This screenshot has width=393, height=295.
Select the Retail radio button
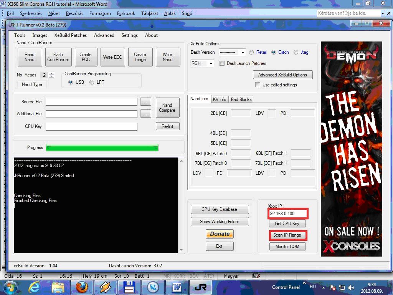point(252,52)
